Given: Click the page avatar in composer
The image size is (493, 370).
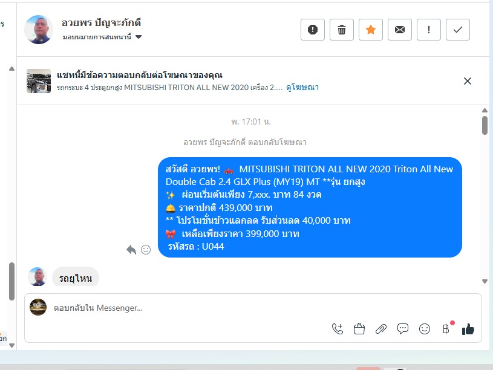Looking at the screenshot, I should point(38,307).
